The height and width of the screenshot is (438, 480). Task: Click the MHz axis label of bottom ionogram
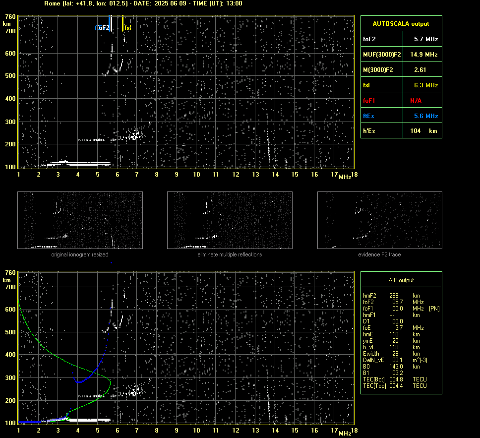pos(345,433)
